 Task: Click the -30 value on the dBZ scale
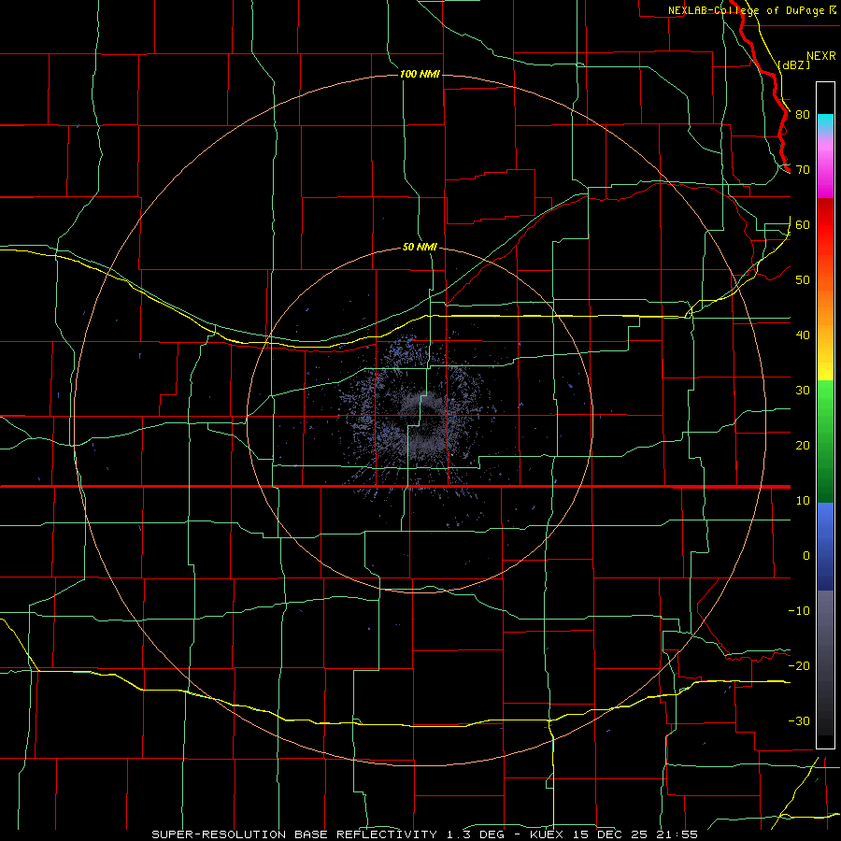(799, 720)
